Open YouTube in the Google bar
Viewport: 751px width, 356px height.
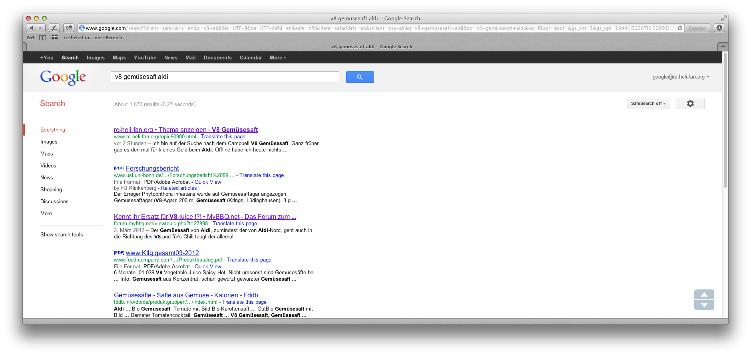point(145,58)
